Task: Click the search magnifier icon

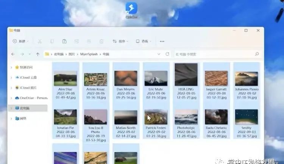Action: click(x=257, y=54)
